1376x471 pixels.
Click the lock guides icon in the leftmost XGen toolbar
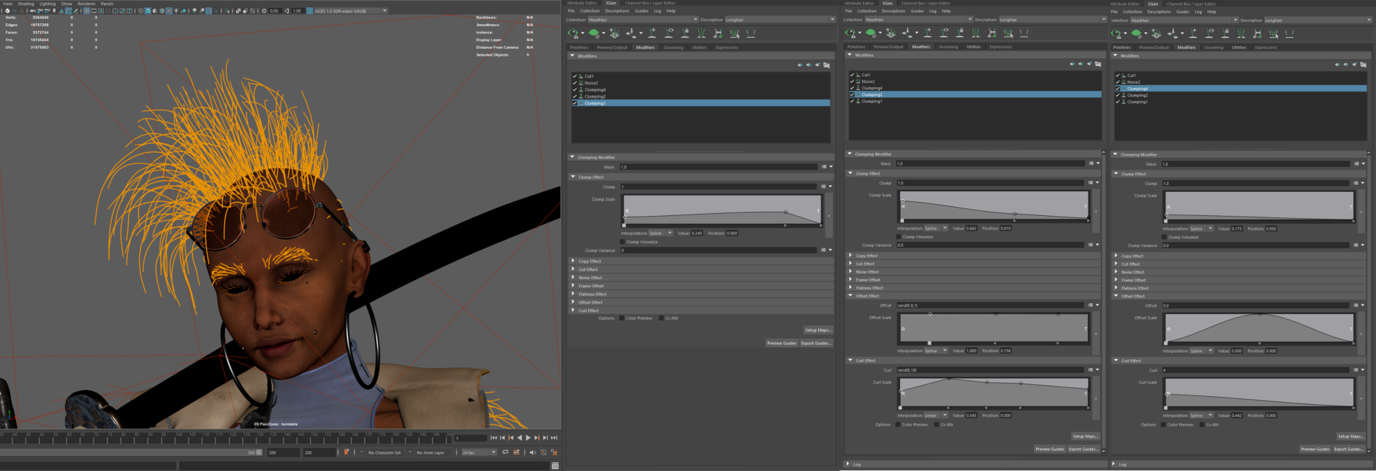(685, 33)
